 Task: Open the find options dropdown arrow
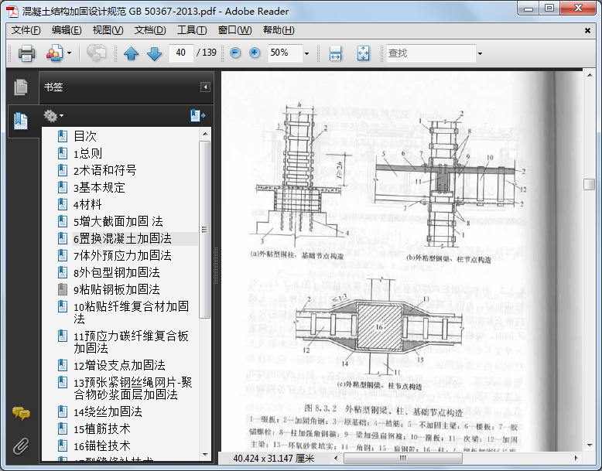480,53
